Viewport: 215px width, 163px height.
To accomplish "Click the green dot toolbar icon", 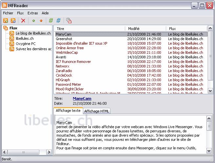I will pyautogui.click(x=33, y=21).
